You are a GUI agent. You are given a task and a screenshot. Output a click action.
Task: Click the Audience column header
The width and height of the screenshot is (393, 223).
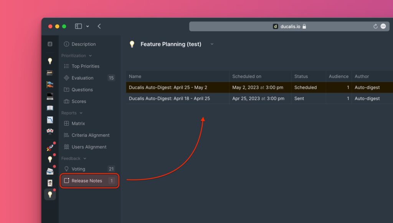tap(339, 76)
